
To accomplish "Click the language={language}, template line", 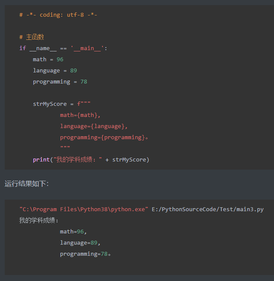I will [93, 126].
